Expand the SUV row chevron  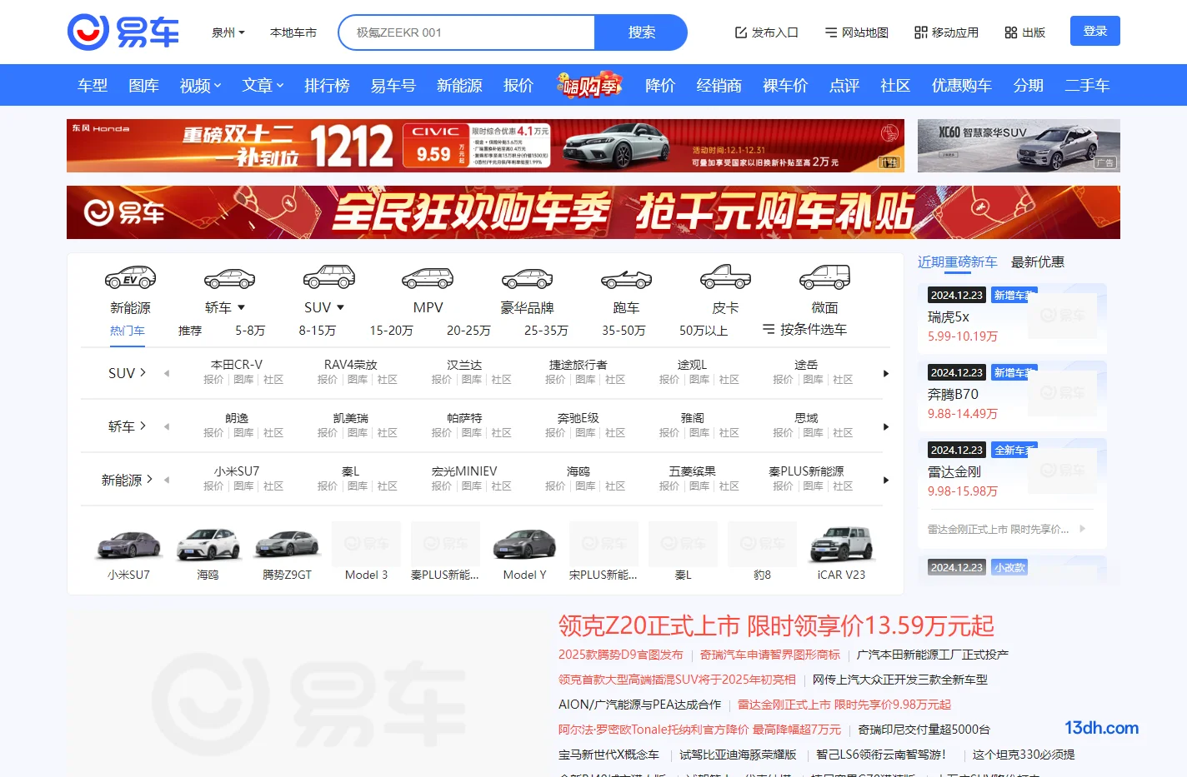coord(143,372)
